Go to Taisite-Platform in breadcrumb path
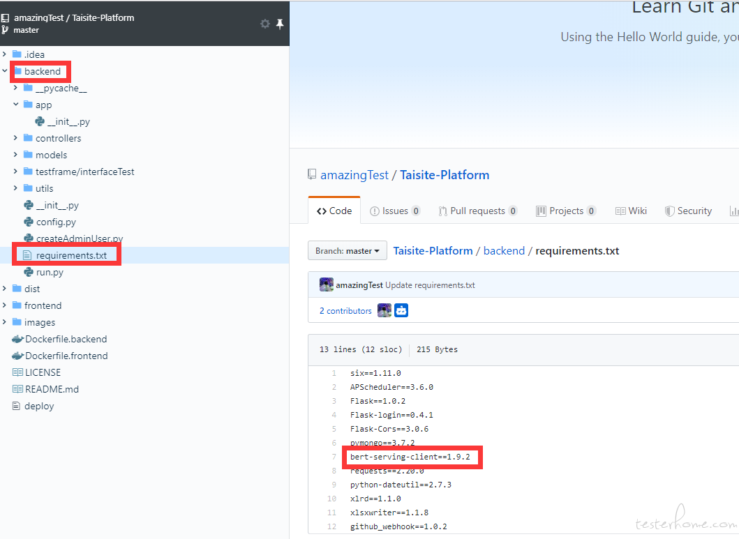The height and width of the screenshot is (539, 739). [x=433, y=251]
